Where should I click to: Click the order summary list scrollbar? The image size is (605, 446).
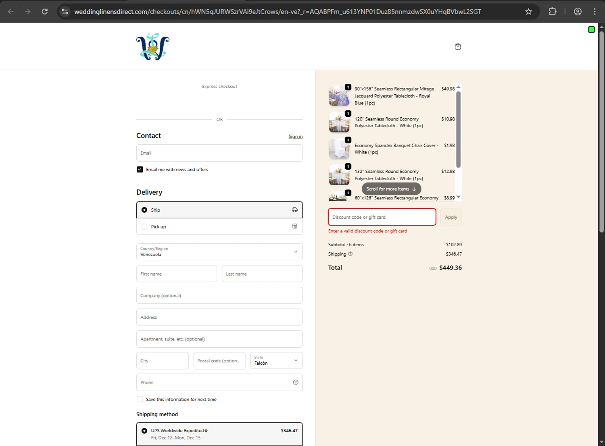coord(458,129)
